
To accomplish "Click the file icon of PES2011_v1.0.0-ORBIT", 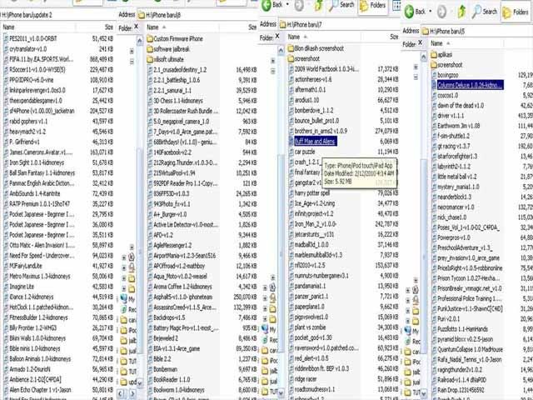I will pos(6,38).
